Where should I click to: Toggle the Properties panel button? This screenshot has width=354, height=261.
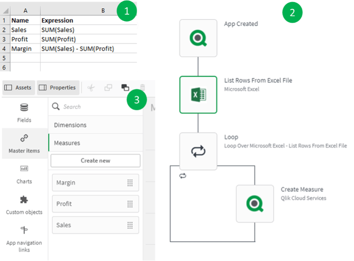point(58,87)
